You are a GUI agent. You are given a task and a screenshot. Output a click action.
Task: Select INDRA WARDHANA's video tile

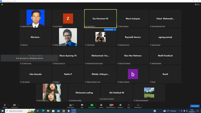(x=68, y=37)
